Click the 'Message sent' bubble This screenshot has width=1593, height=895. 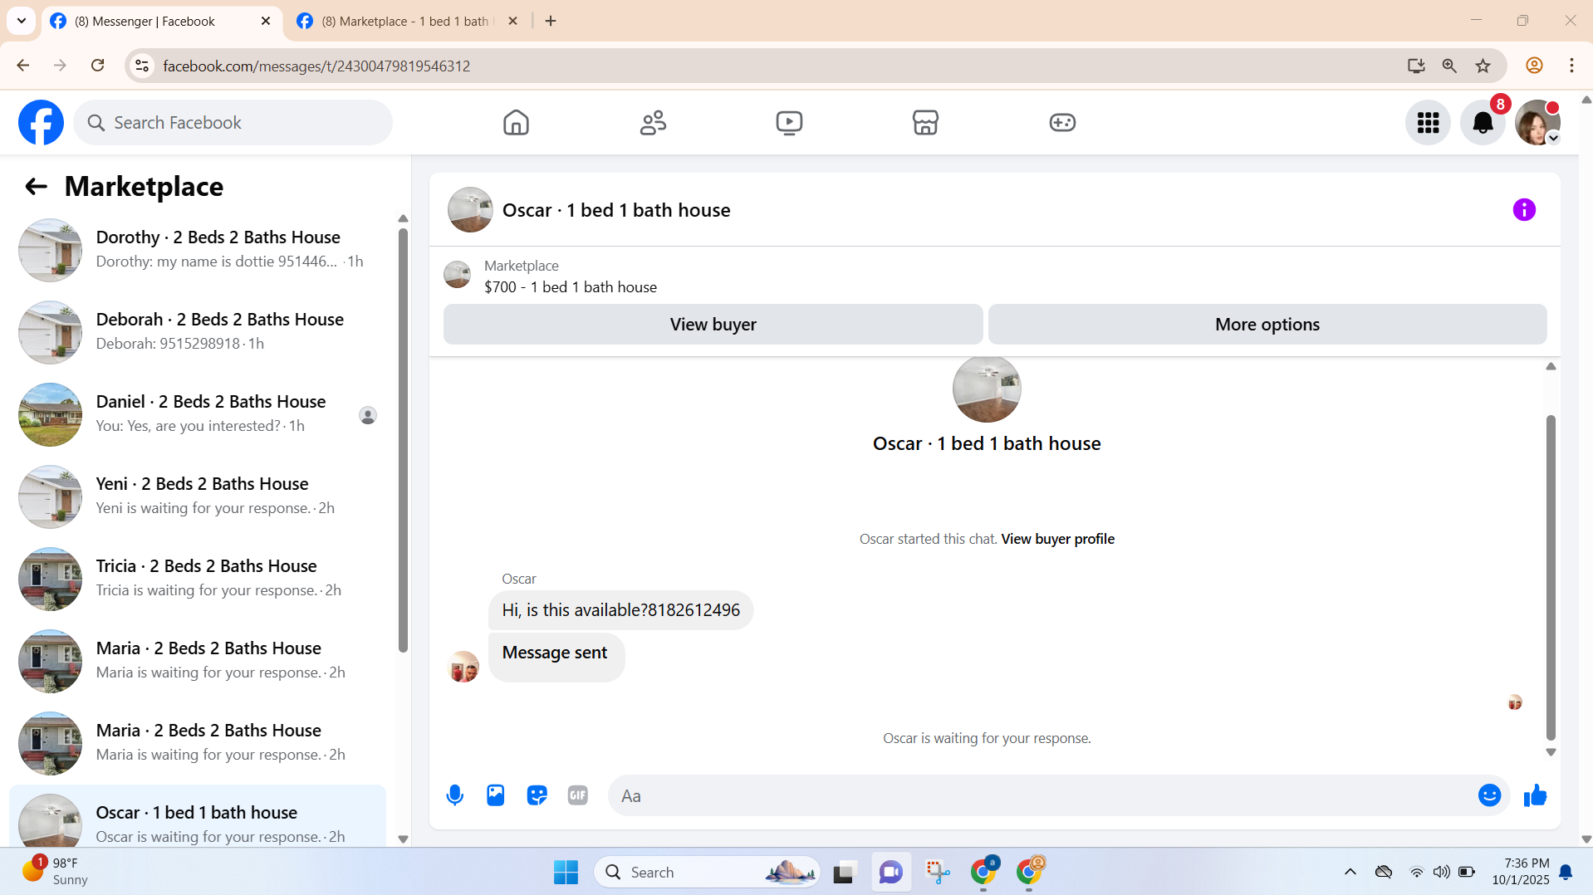click(x=556, y=657)
